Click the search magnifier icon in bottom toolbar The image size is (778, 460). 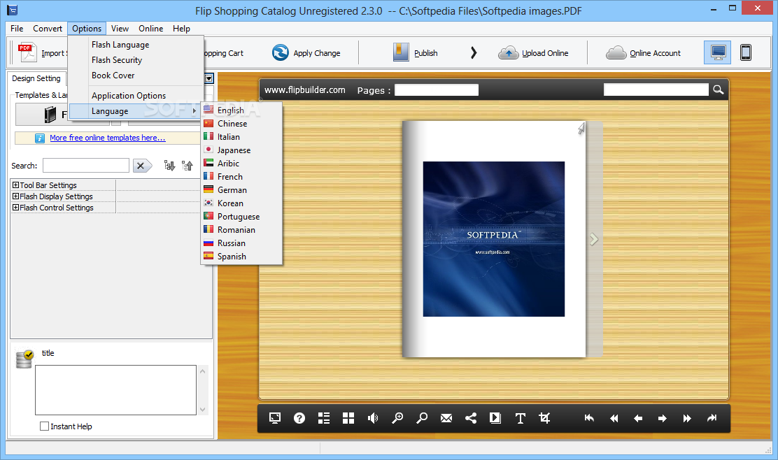pos(422,418)
